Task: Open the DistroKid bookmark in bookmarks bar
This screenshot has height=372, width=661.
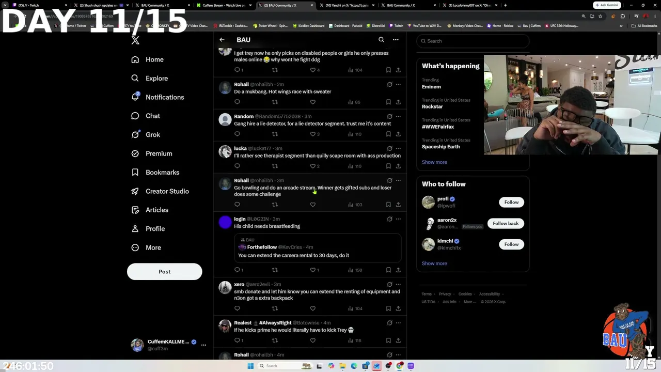Action: [x=375, y=26]
